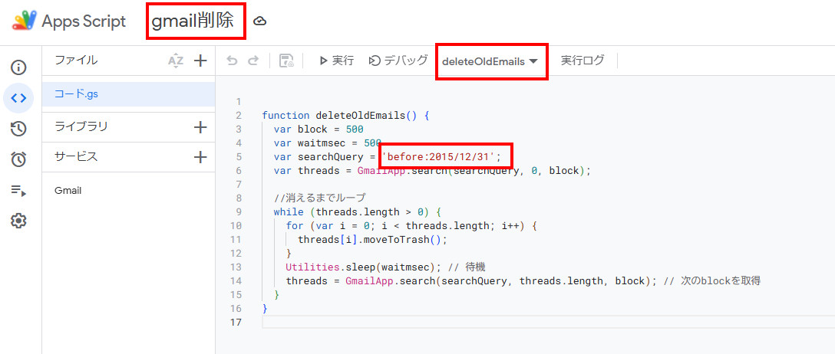Click the ライブラリ section header

tap(81, 127)
